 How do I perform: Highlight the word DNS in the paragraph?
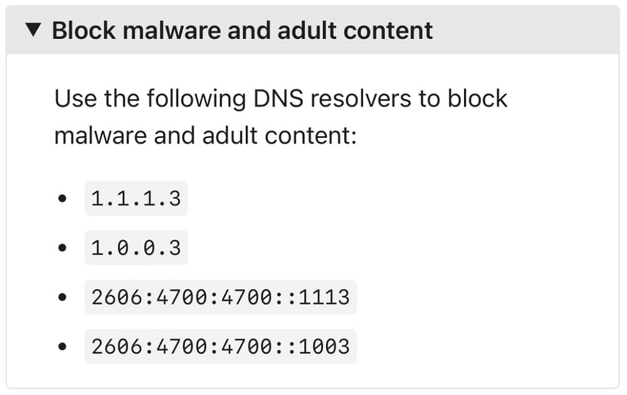(280, 98)
